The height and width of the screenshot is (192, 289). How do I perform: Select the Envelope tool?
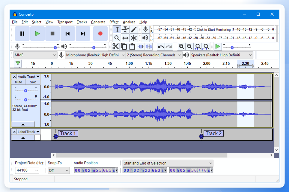125,29
